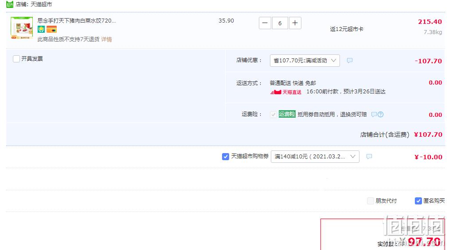Open product title 思念手打天下猪肉白菜水饺720...
This screenshot has height=250, width=449.
(76, 20)
